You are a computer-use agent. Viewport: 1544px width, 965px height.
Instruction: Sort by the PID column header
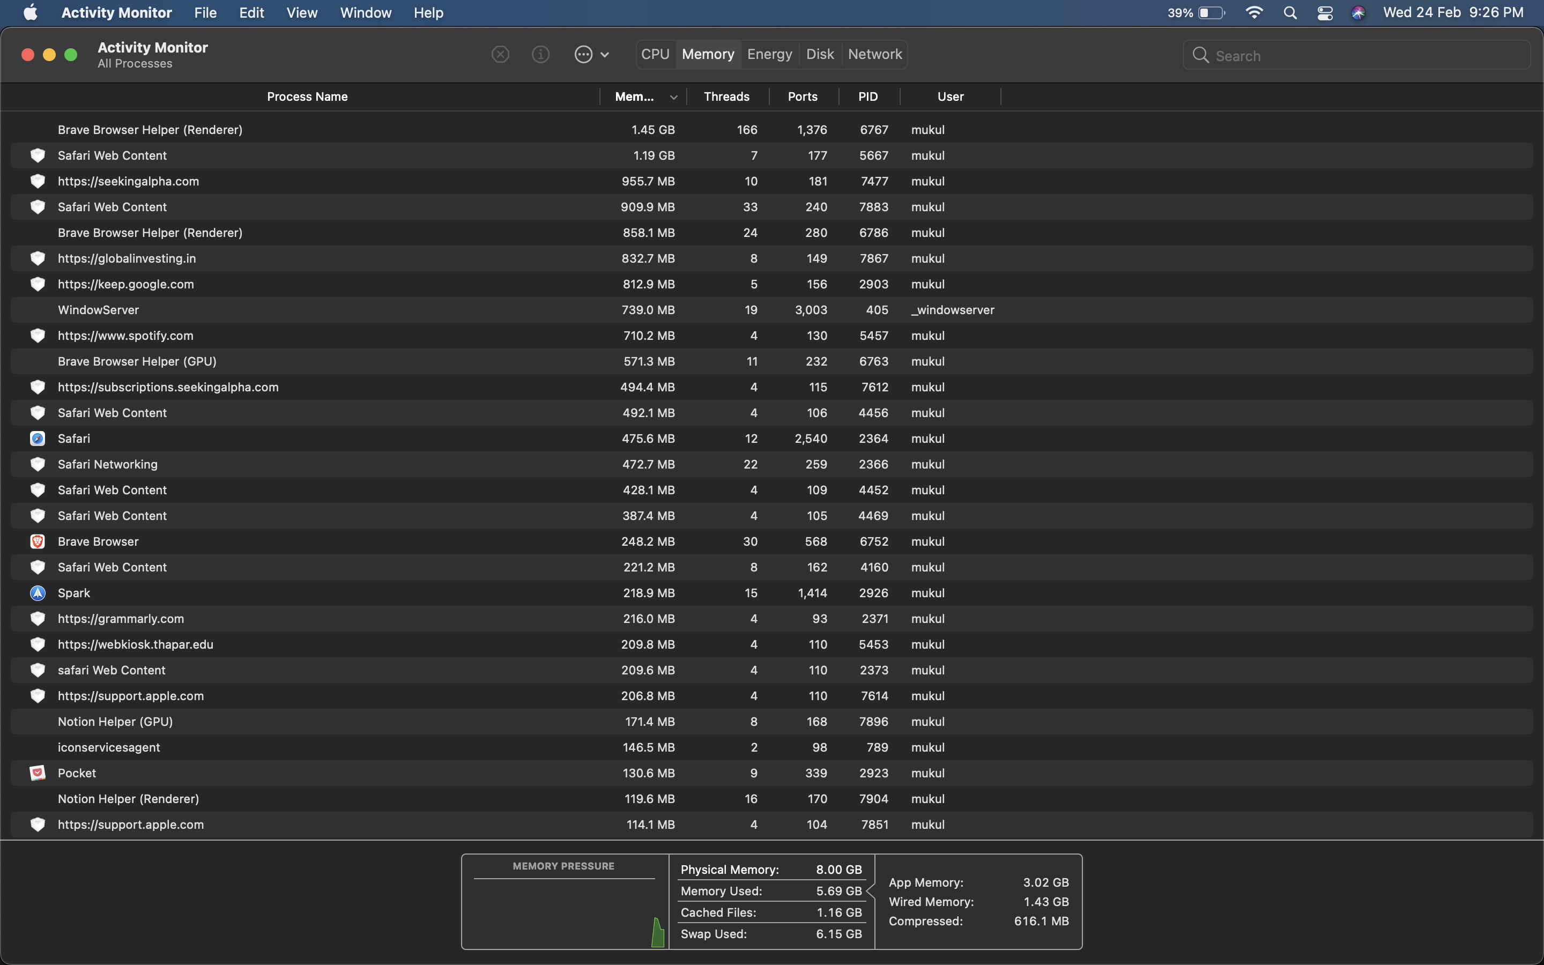tap(868, 96)
